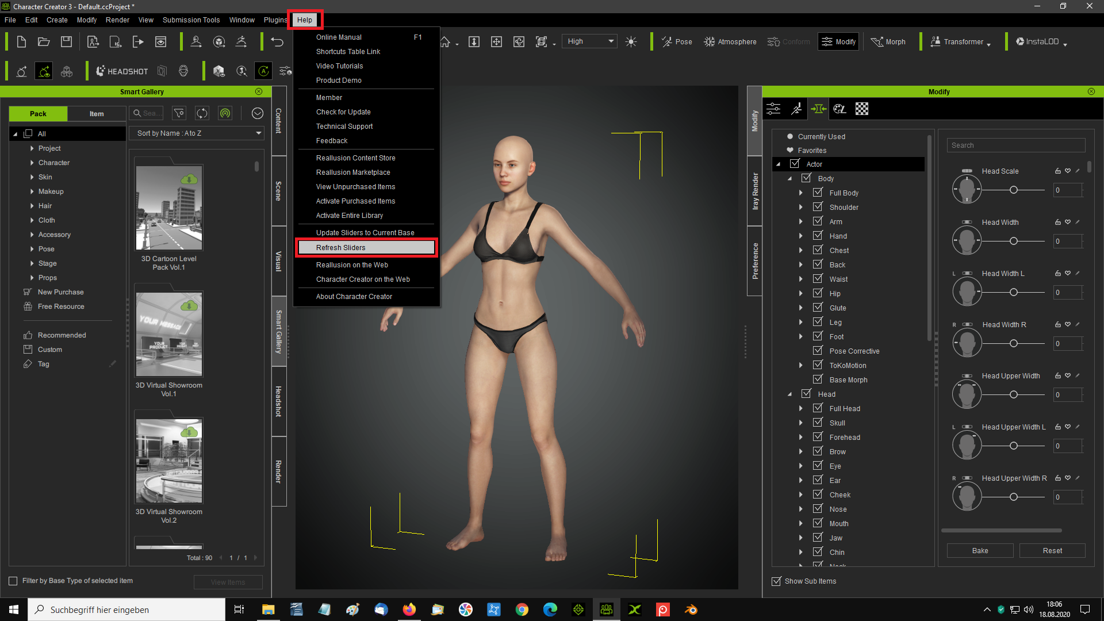Open the Iray Render side tab
The height and width of the screenshot is (621, 1104).
point(755,191)
